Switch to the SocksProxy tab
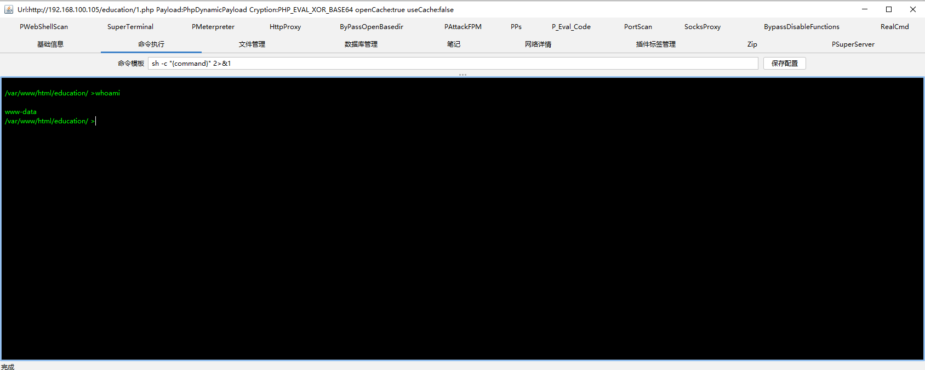Viewport: 925px width, 370px height. (x=703, y=26)
